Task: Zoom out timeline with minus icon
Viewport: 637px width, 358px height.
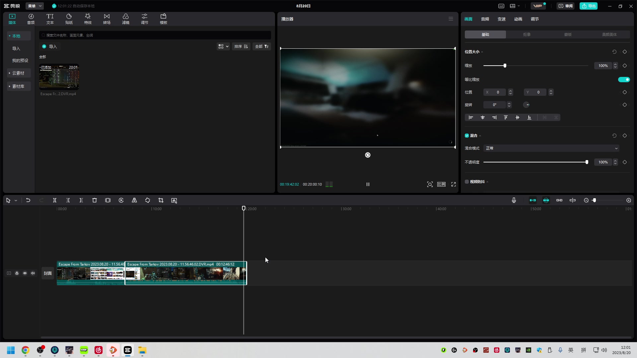Action: click(x=586, y=200)
